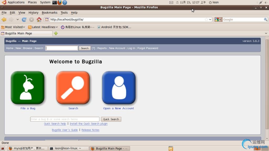This screenshot has height=151, width=269.
Task: Open a new tab with the green plus
Action: coord(56,33)
